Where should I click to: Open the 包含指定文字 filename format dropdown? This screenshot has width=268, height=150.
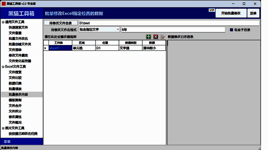pos(99,29)
